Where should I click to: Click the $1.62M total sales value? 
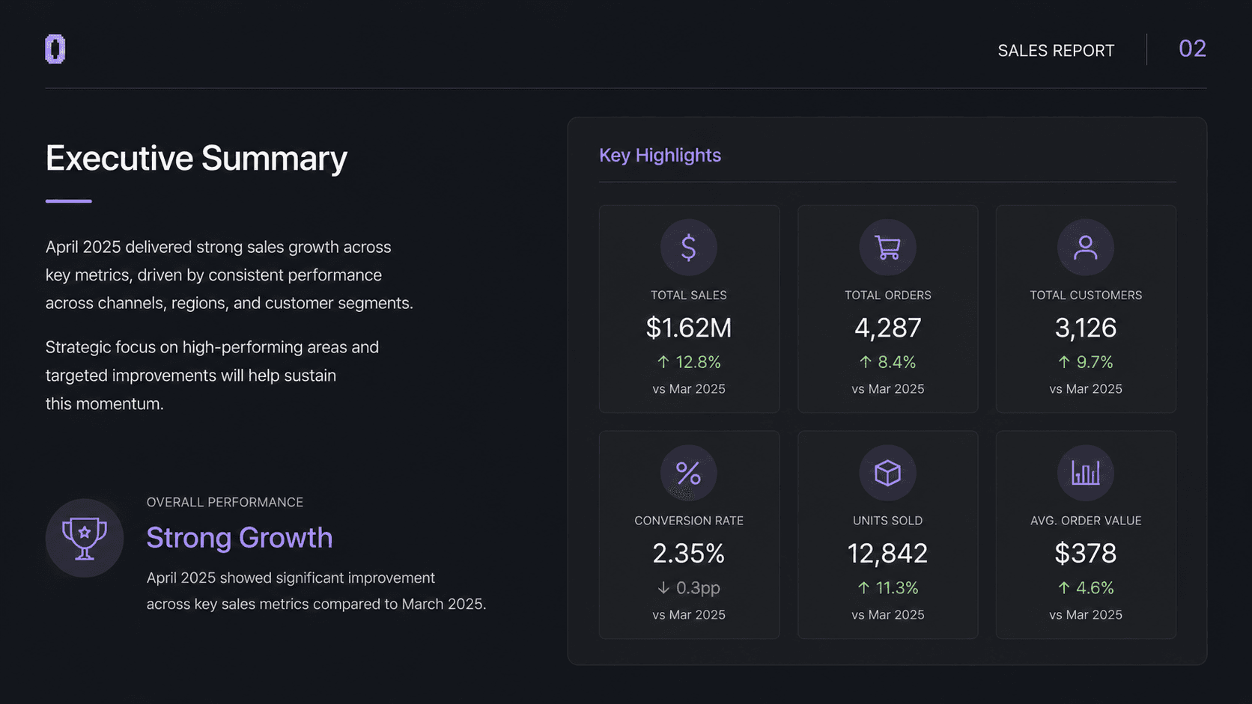point(689,328)
